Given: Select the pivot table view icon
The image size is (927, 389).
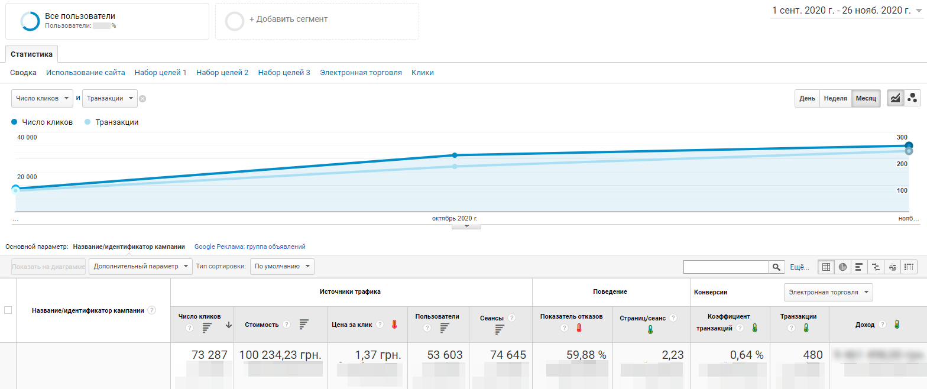Looking at the screenshot, I should click(909, 267).
